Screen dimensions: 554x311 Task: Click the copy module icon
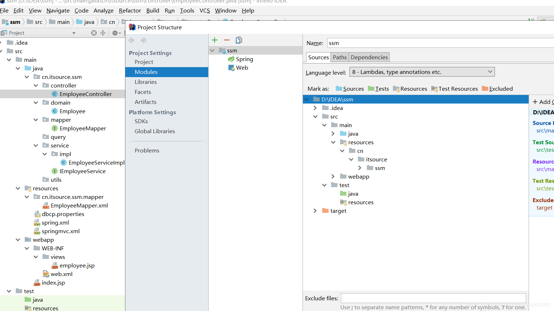(x=239, y=40)
